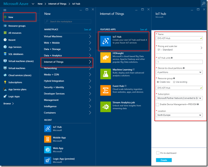The height and width of the screenshot is (167, 208).
Task: Open Containers marketplace category
Action: coord(68,113)
